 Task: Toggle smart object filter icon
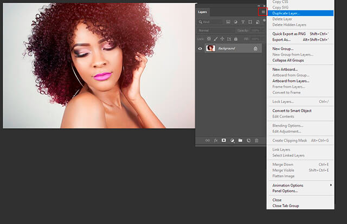click(258, 22)
